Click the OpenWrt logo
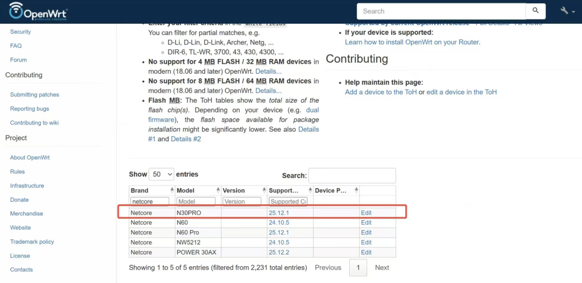Image resolution: width=582 pixels, height=283 pixels. tap(38, 11)
